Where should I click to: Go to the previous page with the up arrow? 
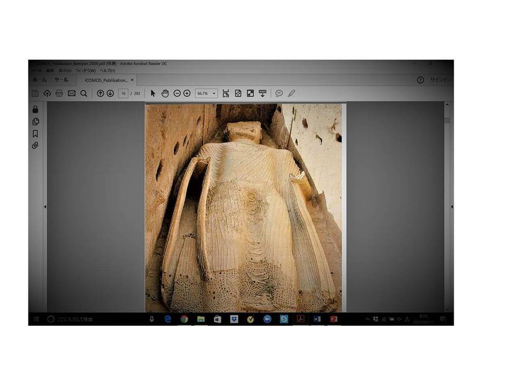pos(101,94)
